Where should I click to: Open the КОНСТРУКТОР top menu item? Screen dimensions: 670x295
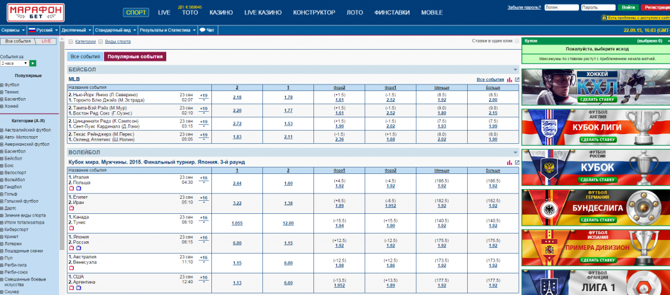314,12
